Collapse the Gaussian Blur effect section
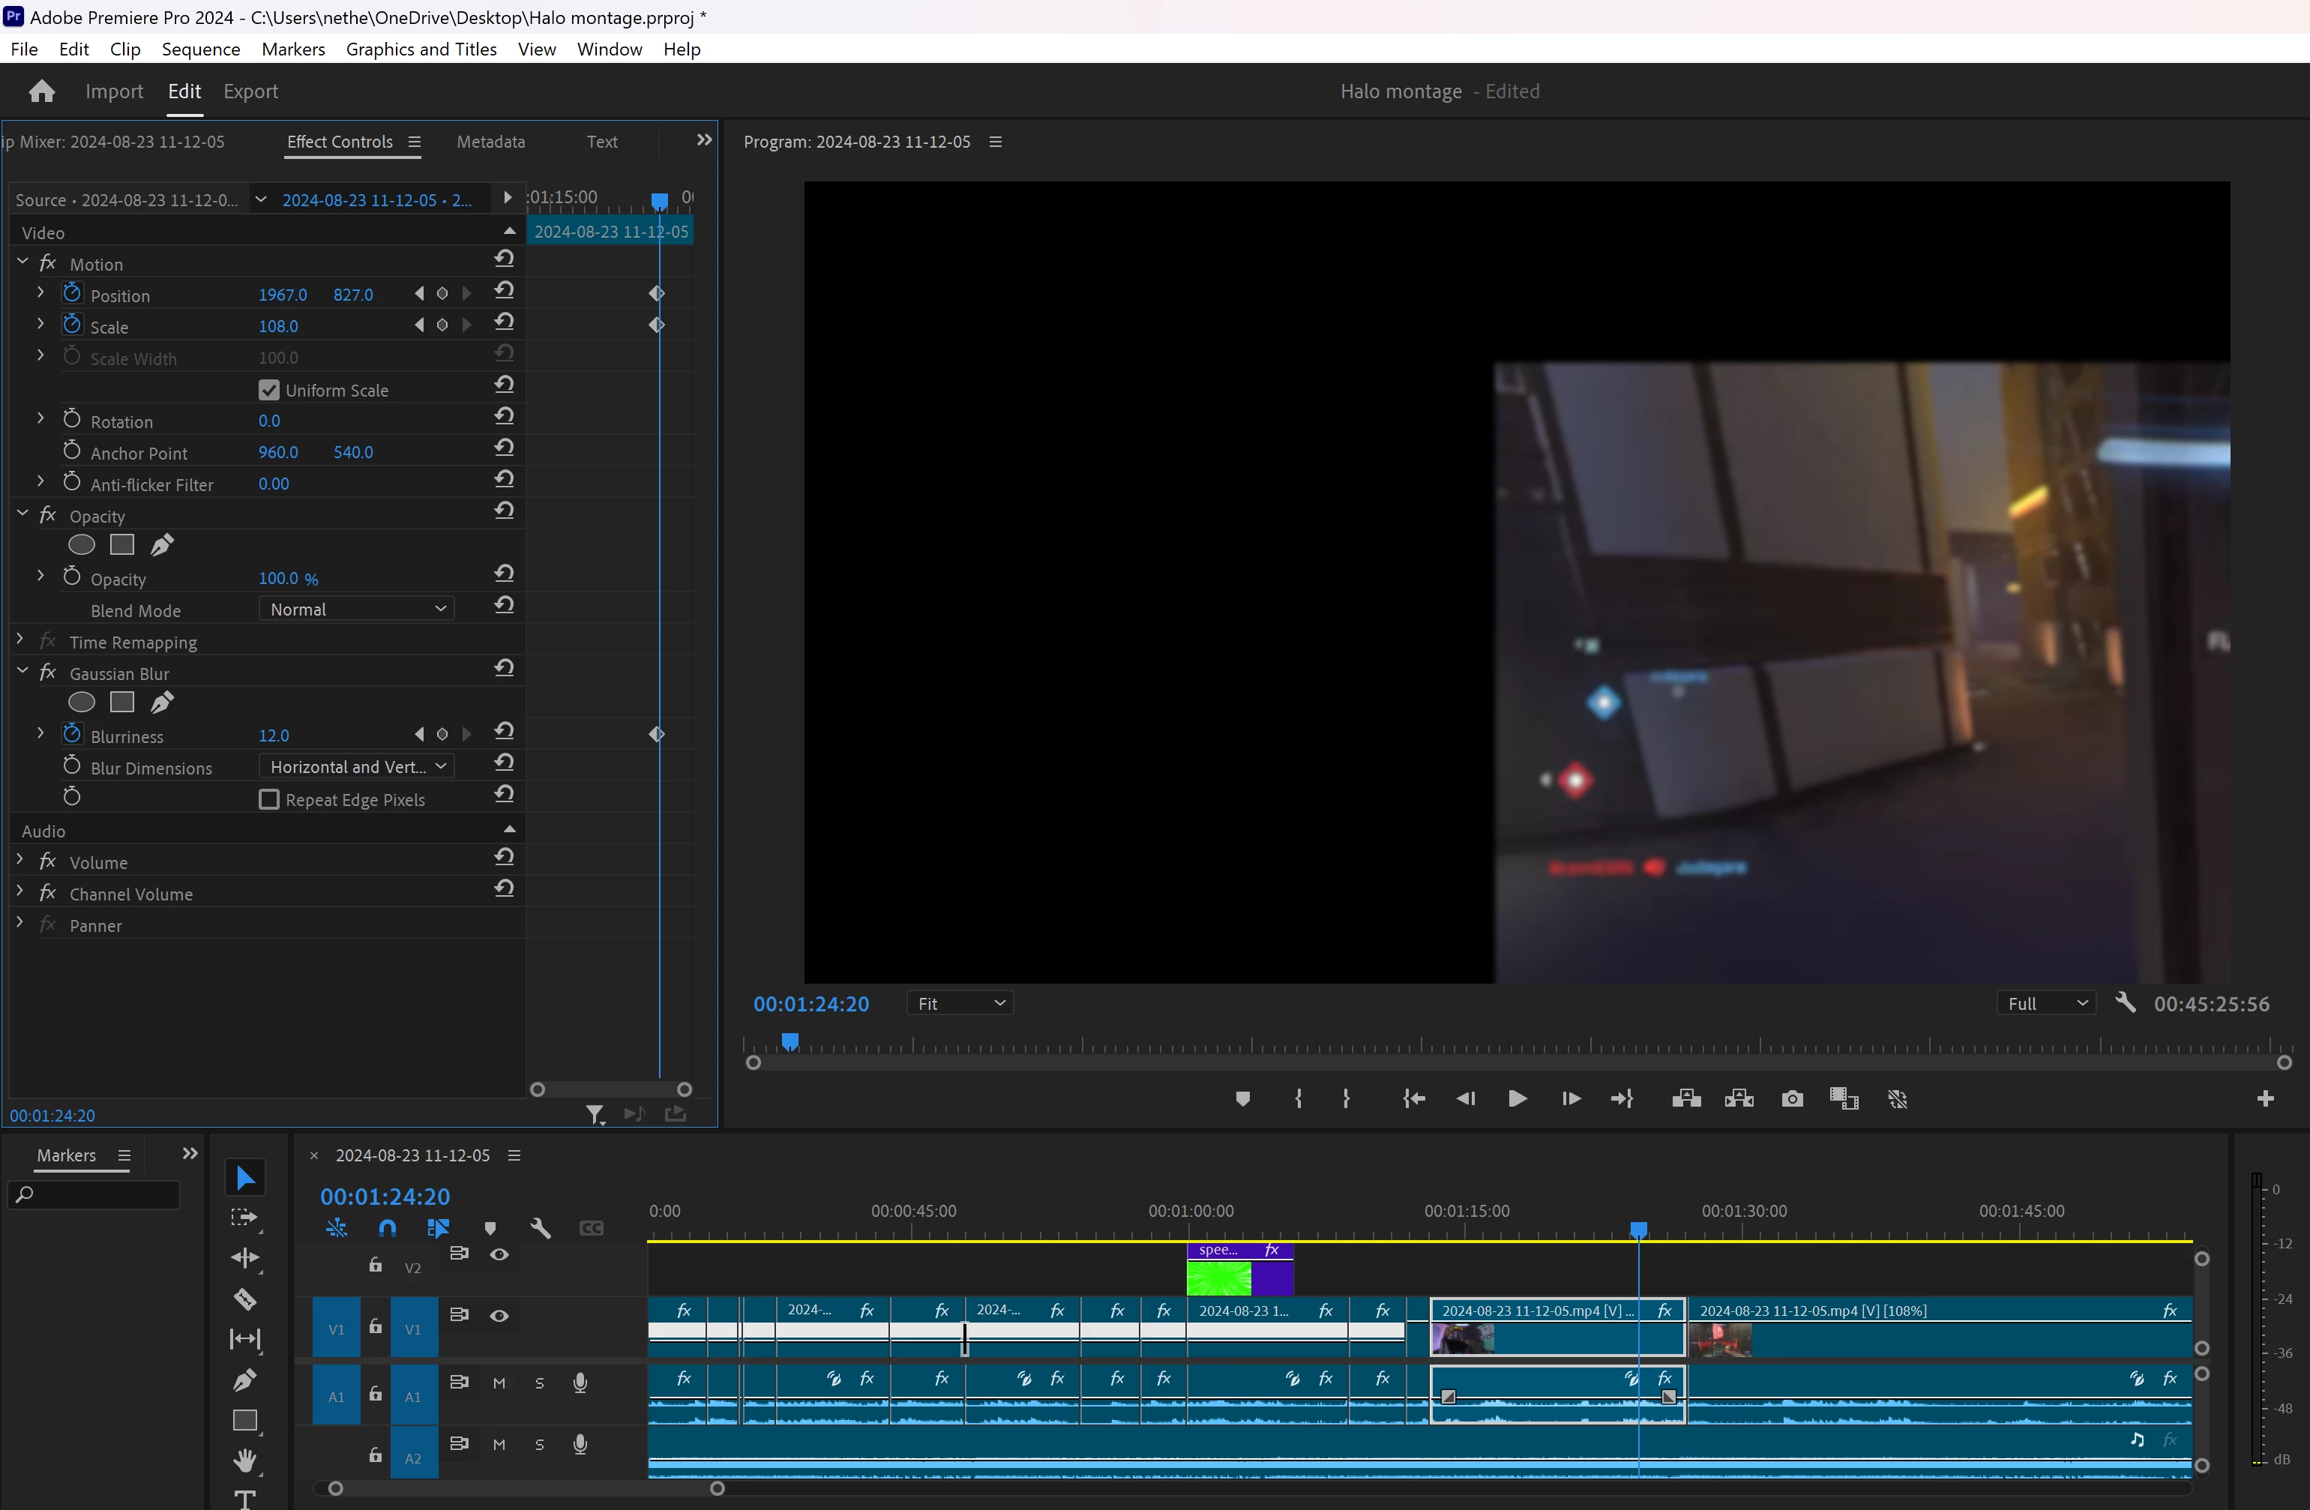 22,672
